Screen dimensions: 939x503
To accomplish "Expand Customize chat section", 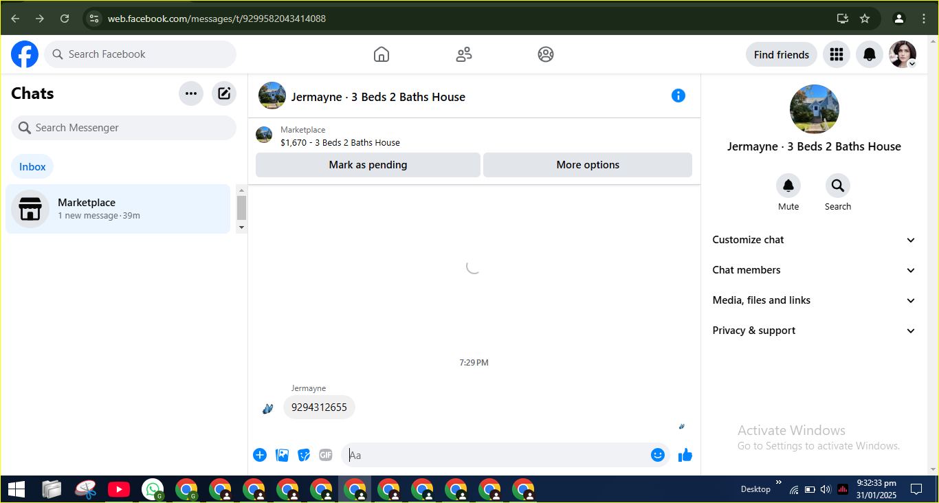I will [x=814, y=240].
